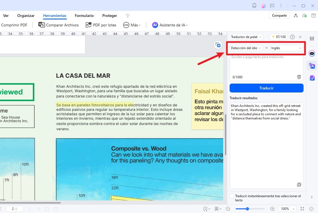This screenshot has width=318, height=213.
Task: Open the purple checkmark sidebar icon
Action: [312, 78]
